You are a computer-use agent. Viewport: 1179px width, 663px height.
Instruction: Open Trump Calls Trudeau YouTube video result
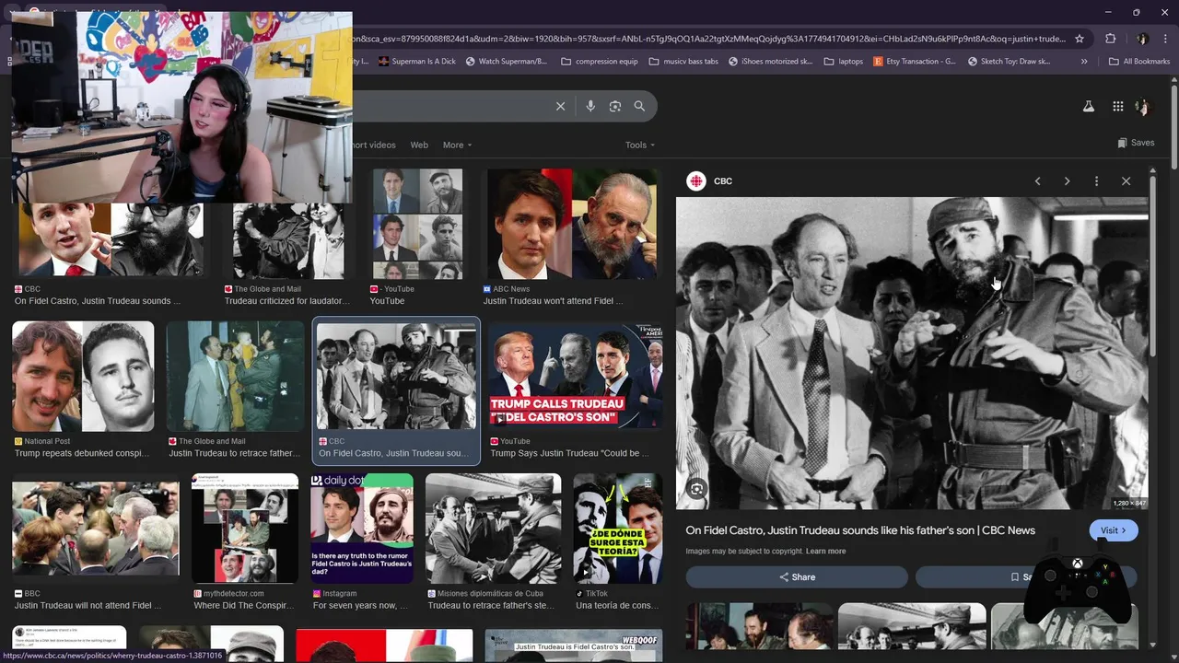click(x=575, y=390)
